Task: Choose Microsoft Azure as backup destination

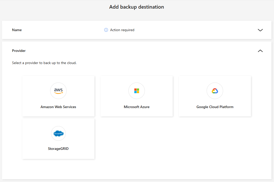Action: point(136,96)
